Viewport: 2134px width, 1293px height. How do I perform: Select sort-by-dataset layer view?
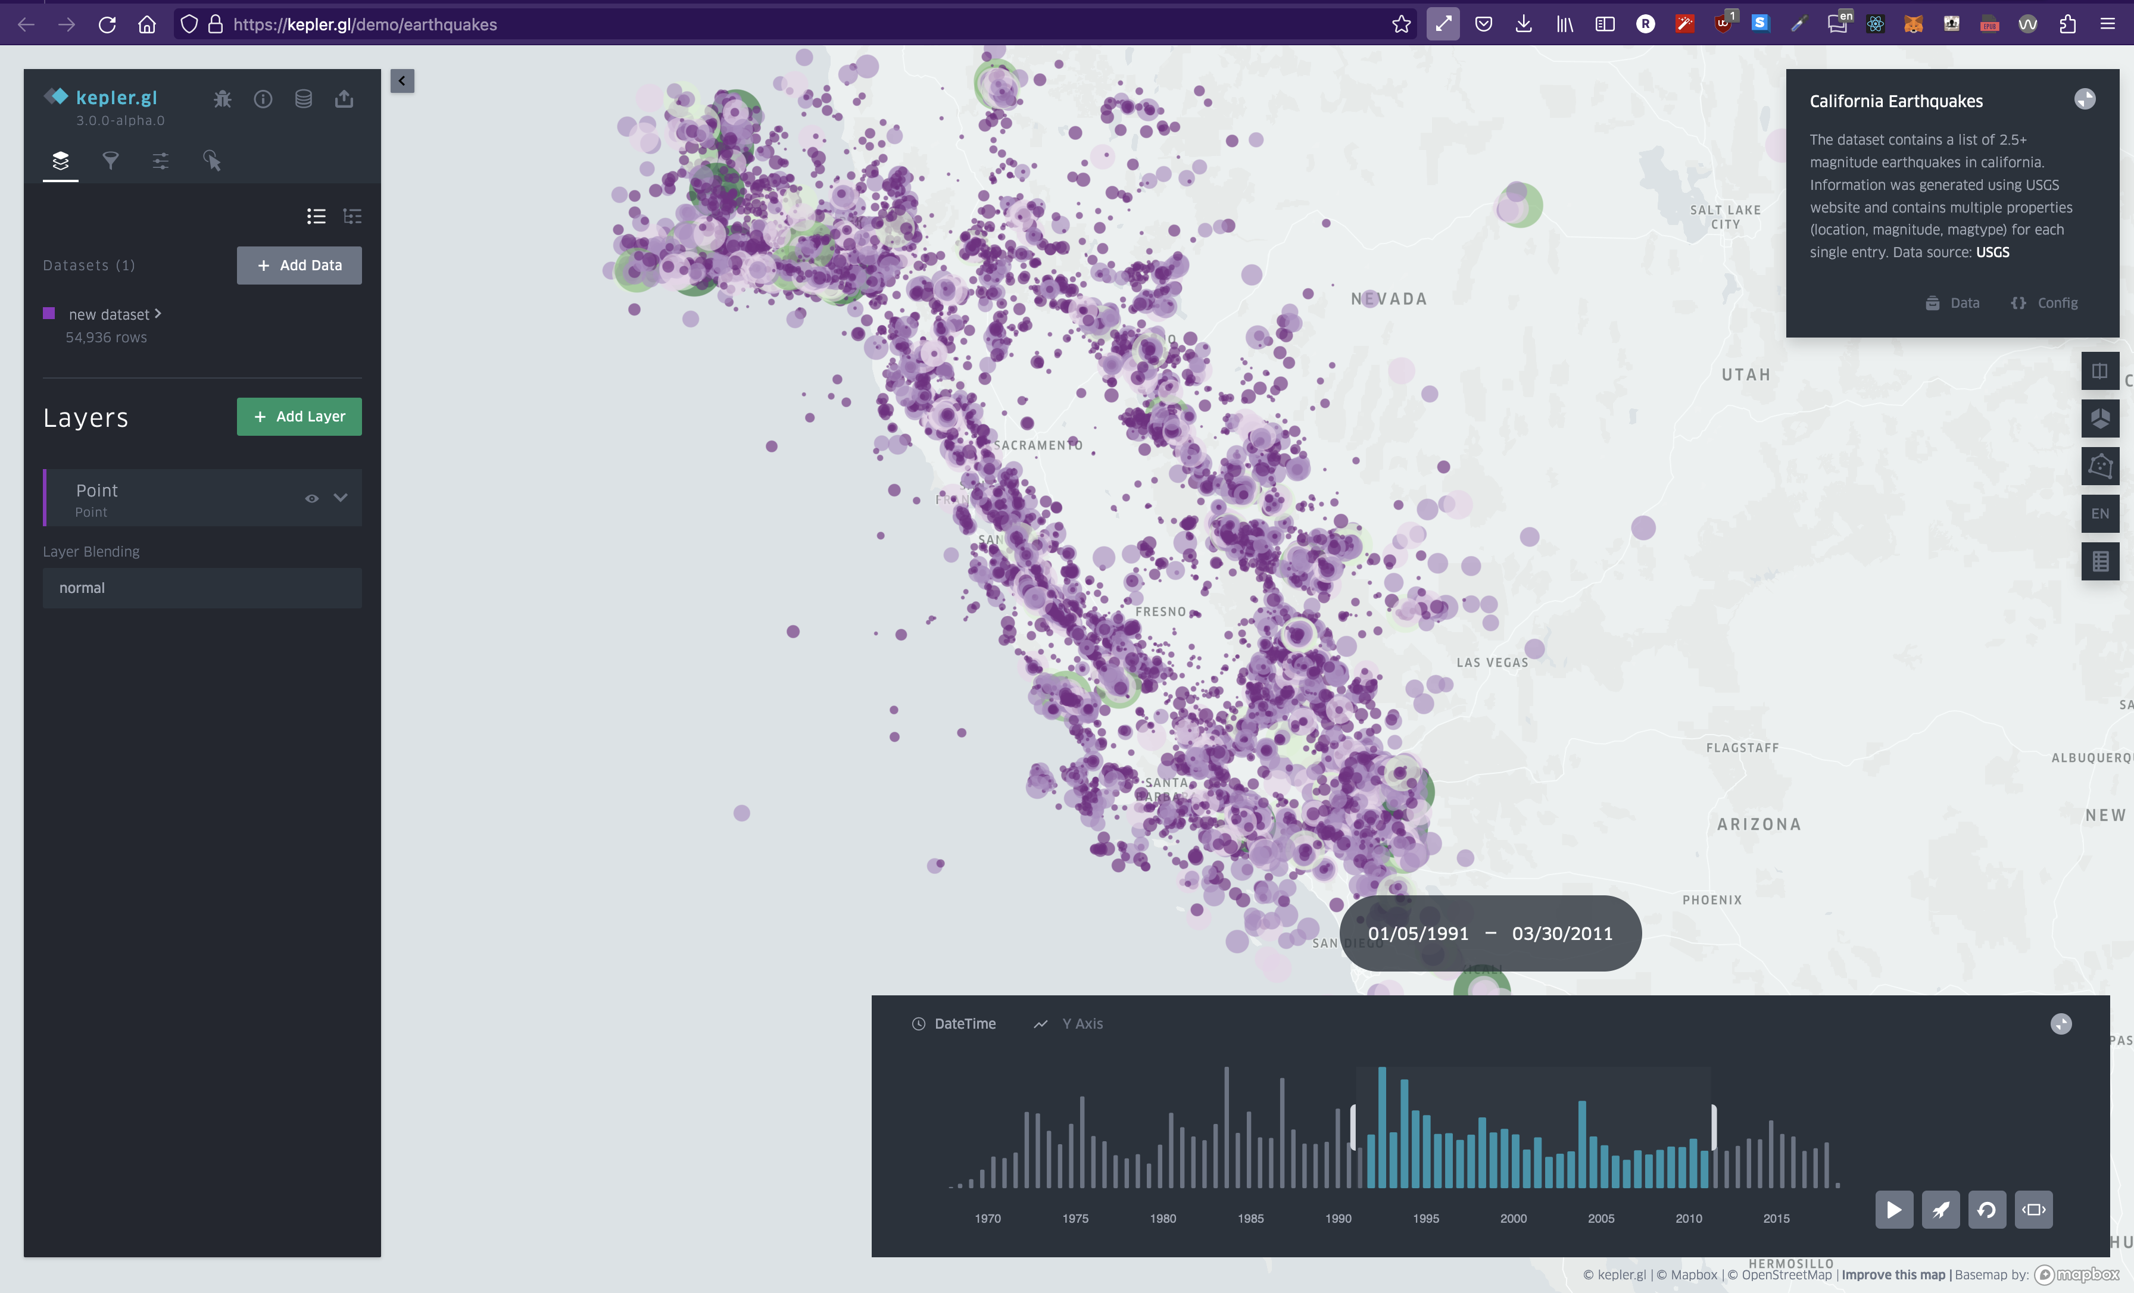pyautogui.click(x=352, y=215)
